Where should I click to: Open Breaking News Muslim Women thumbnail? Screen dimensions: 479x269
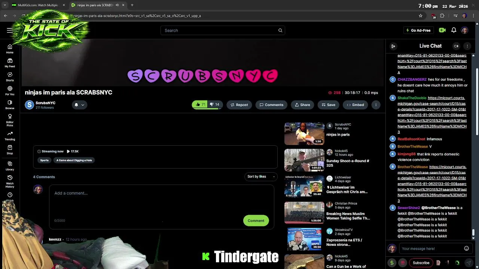(304, 213)
